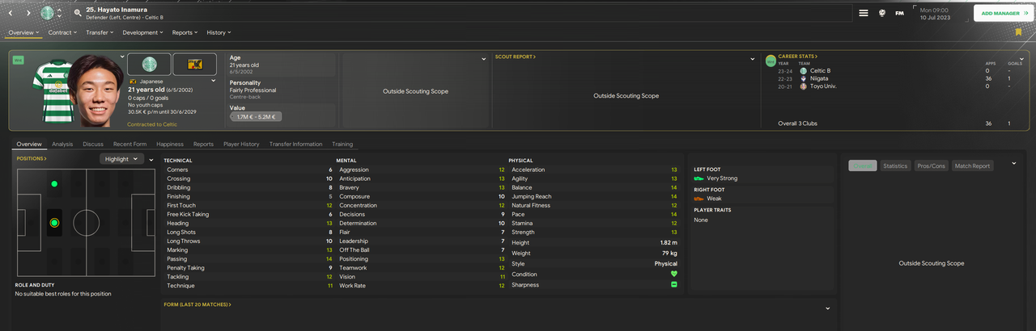Open the Celtic club badge button on profile
This screenshot has height=331, width=1036.
[x=149, y=64]
